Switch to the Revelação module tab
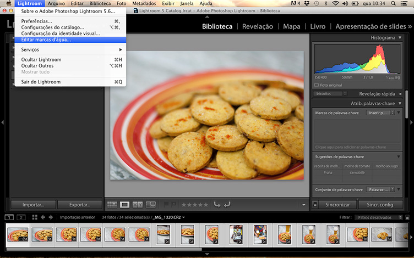414x258 pixels. tap(257, 26)
